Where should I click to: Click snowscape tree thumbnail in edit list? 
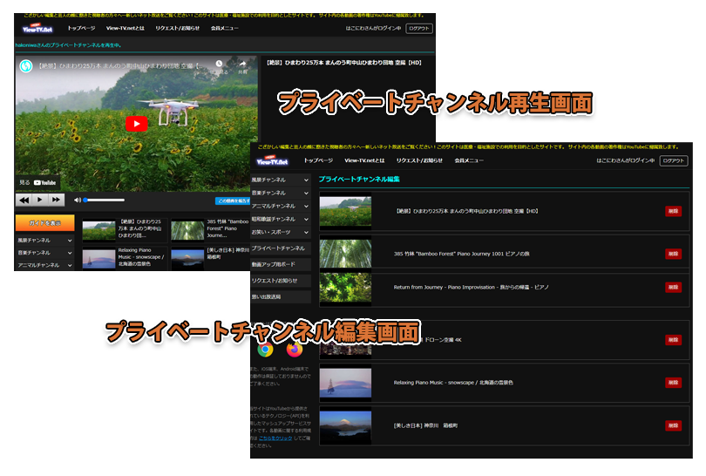tap(346, 383)
